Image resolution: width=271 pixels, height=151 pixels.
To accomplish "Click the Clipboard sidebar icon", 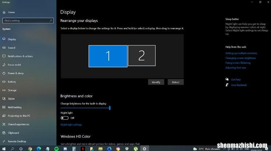I will pyautogui.click(x=4, y=133).
